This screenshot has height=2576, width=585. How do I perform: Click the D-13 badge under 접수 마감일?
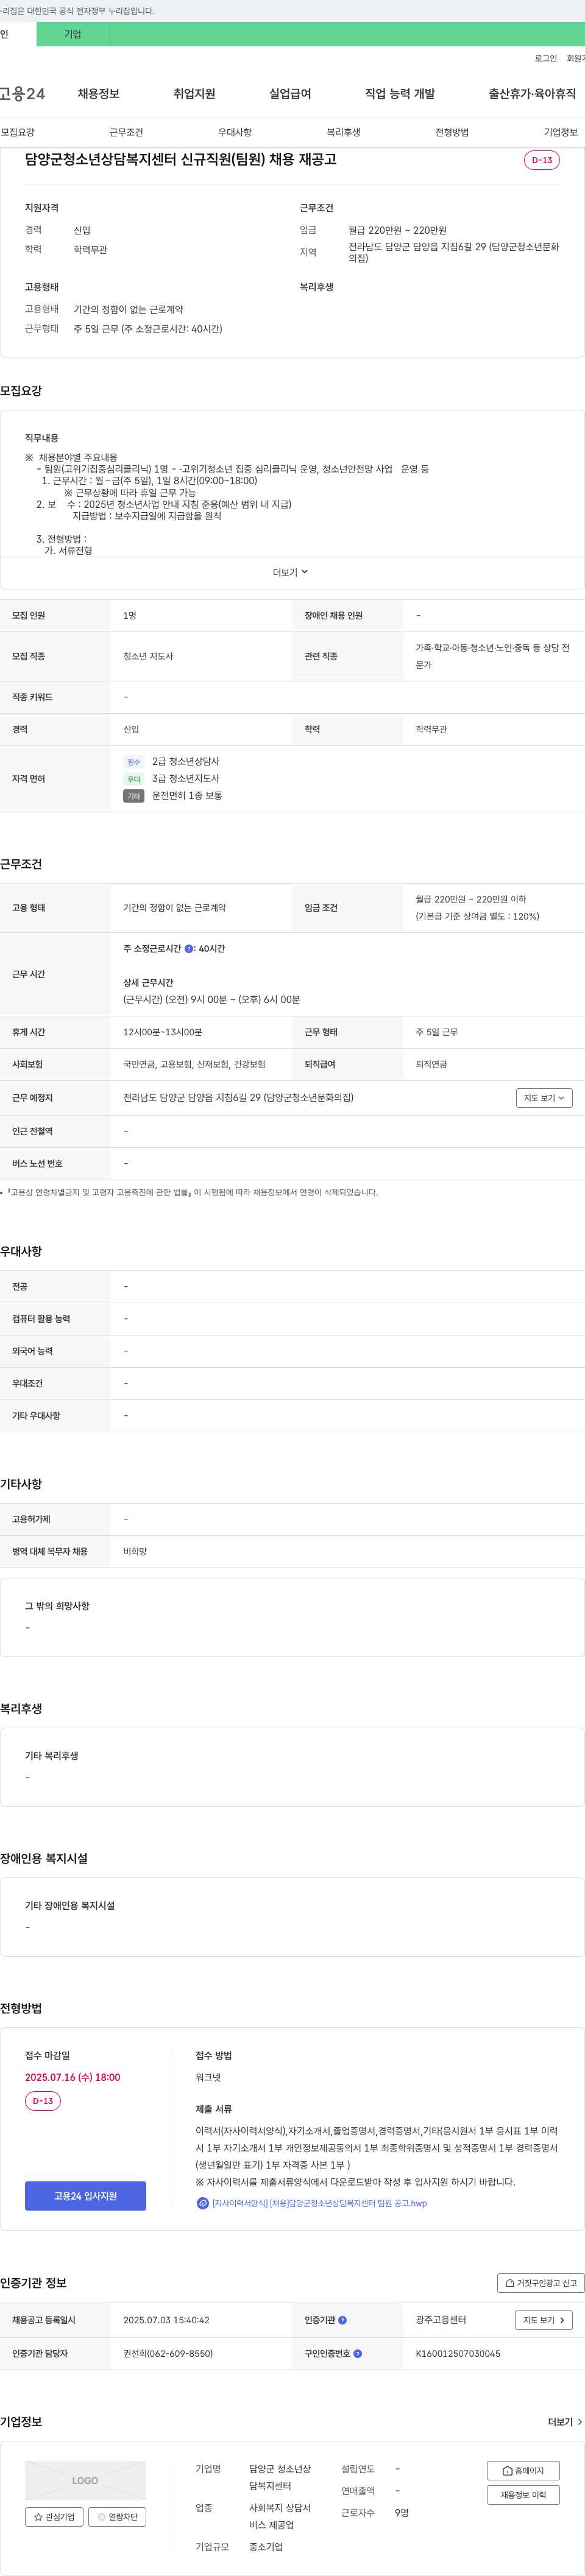pos(43,2101)
